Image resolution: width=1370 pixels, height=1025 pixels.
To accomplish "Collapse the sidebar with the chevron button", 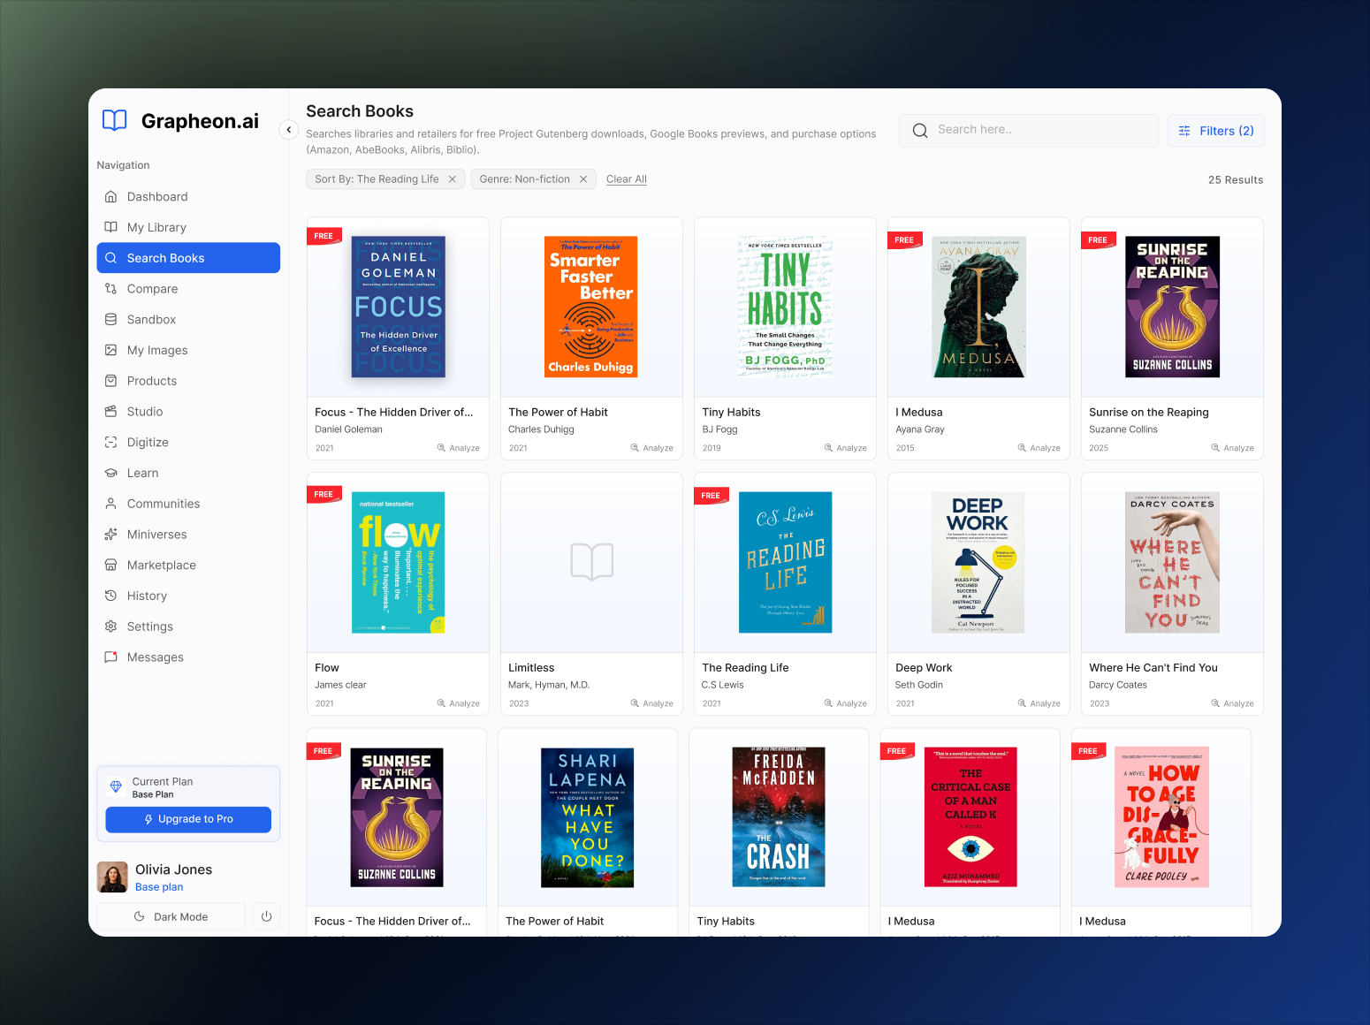I will pos(288,130).
